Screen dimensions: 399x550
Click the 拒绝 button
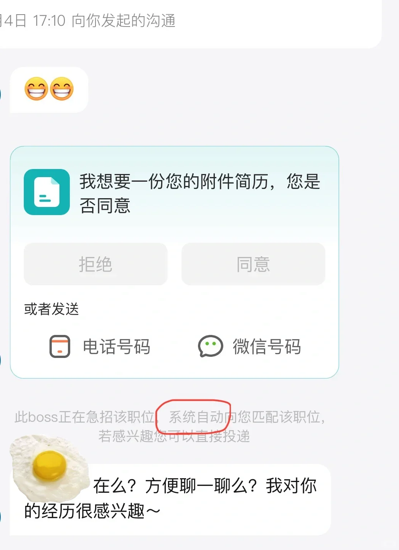click(96, 264)
